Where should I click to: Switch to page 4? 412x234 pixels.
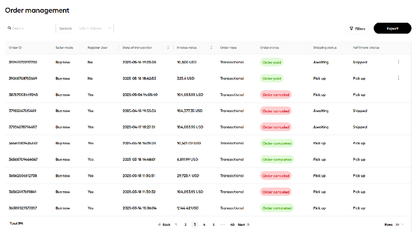pos(204,225)
